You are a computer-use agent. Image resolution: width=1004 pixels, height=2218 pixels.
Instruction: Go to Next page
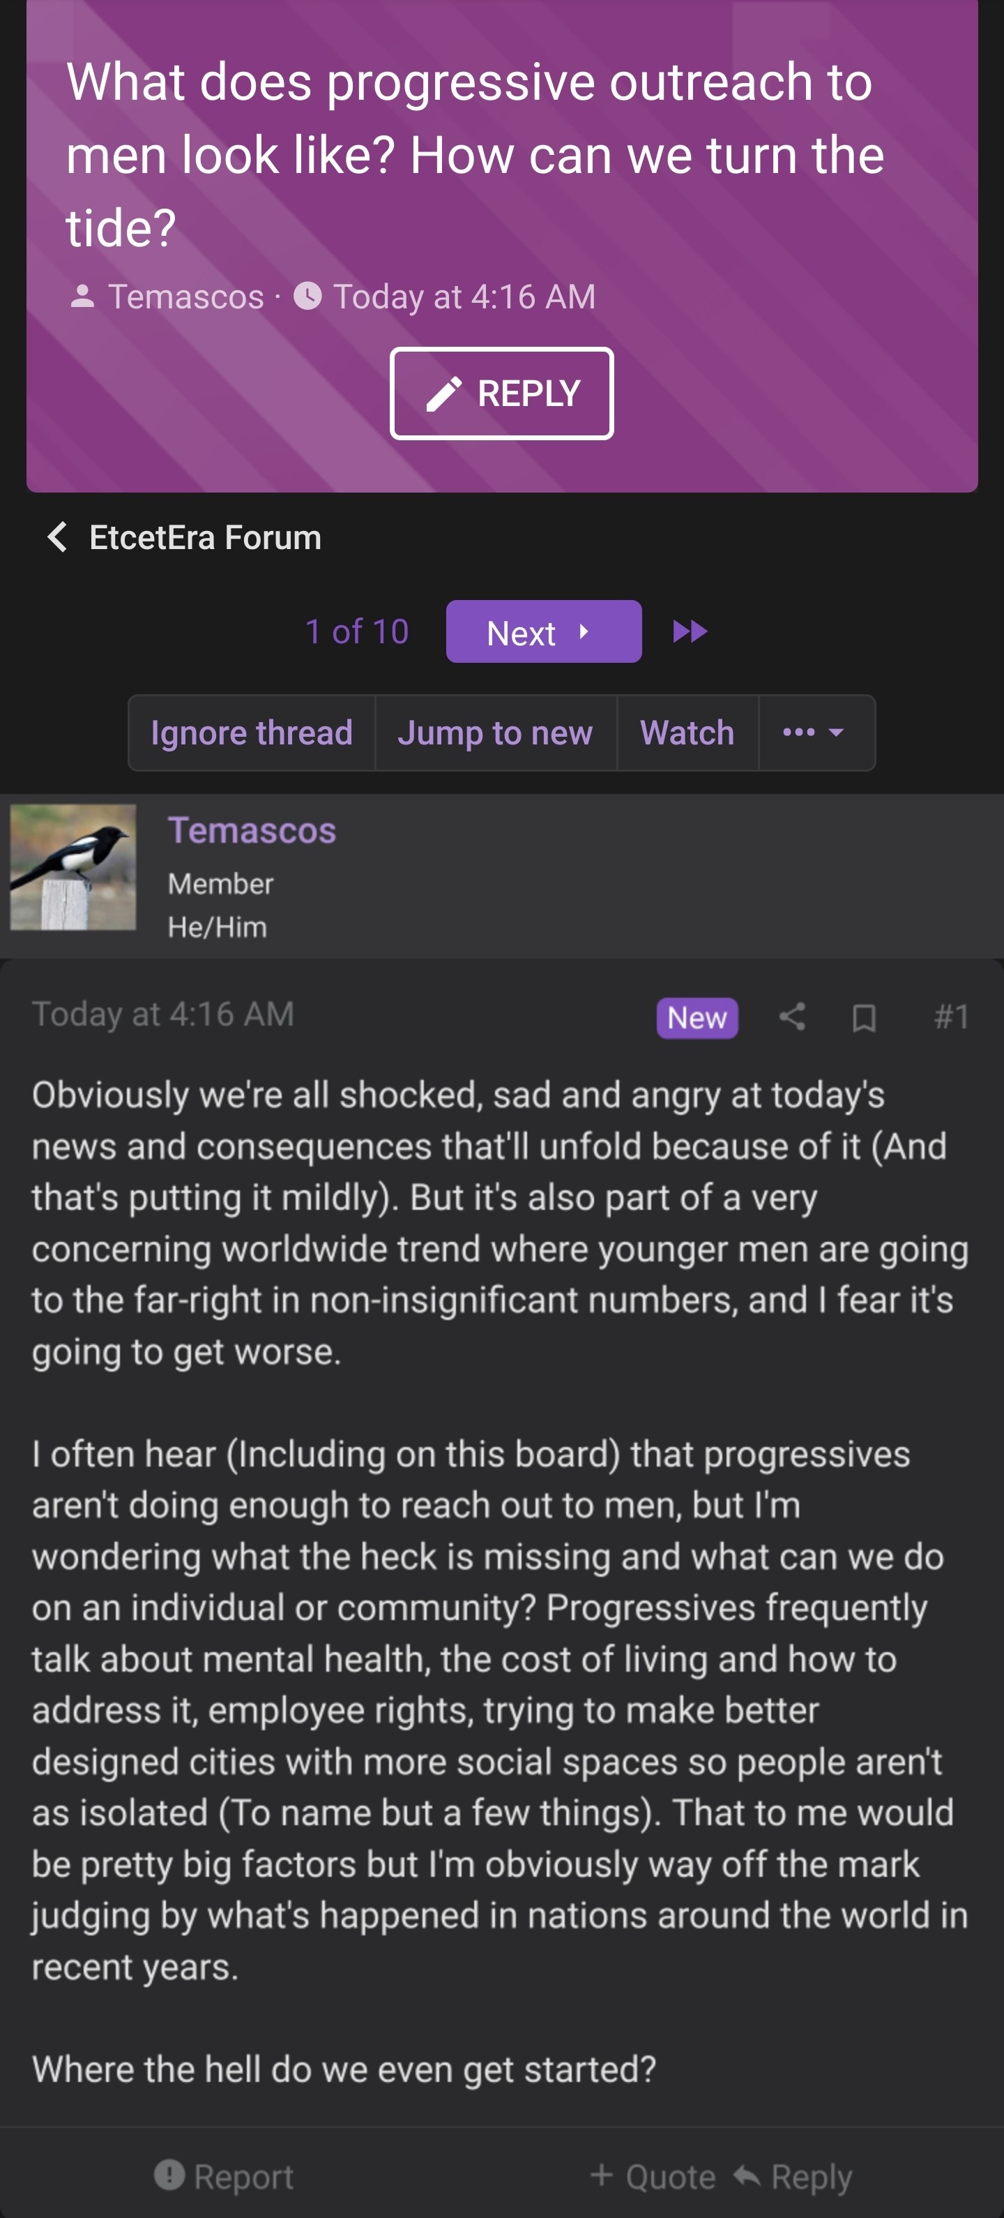[x=543, y=632]
